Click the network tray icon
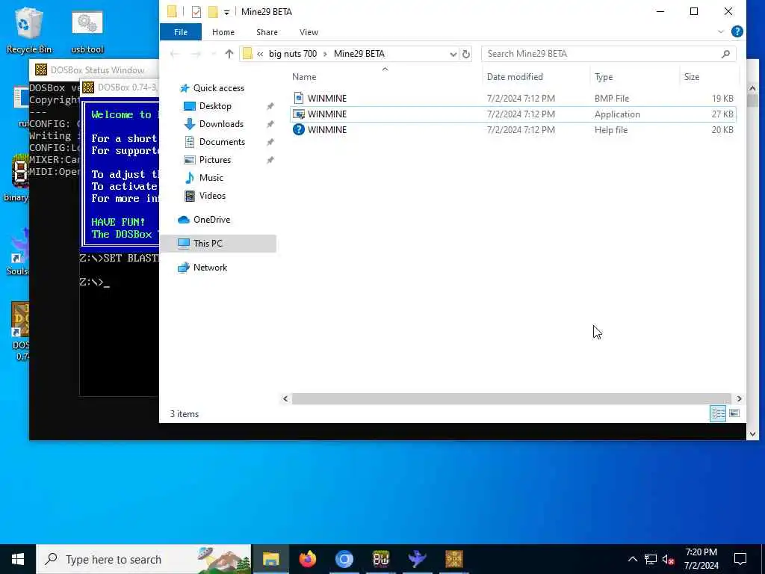 click(650, 559)
